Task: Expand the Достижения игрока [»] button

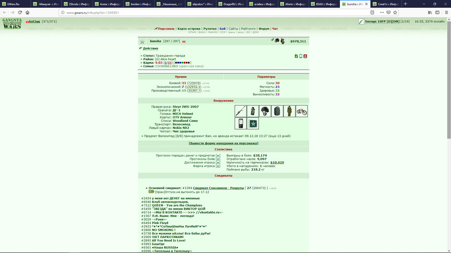Action: coord(218,163)
